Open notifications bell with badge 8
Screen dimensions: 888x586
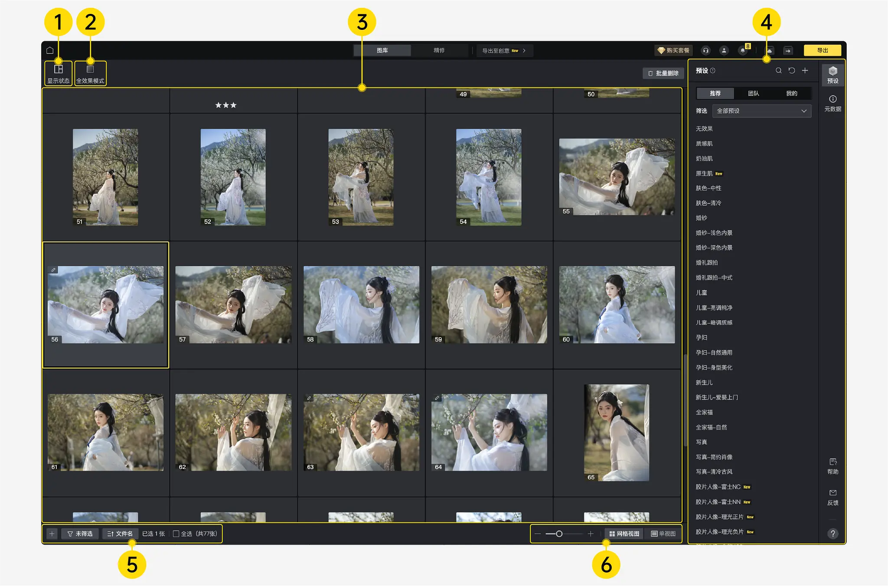click(x=743, y=51)
